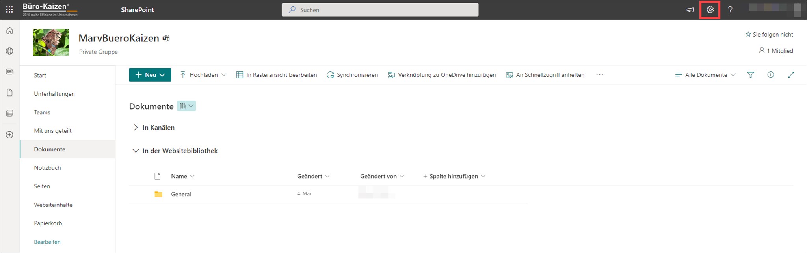The height and width of the screenshot is (253, 807).
Task: Click the MarvBueroKaizen site title
Action: 119,38
